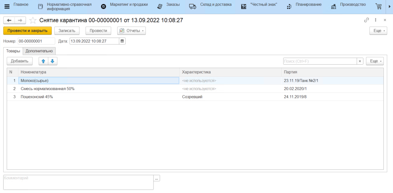393x193 pixels.
Task: Expand the table's Еще dropdown menu
Action: click(375, 61)
